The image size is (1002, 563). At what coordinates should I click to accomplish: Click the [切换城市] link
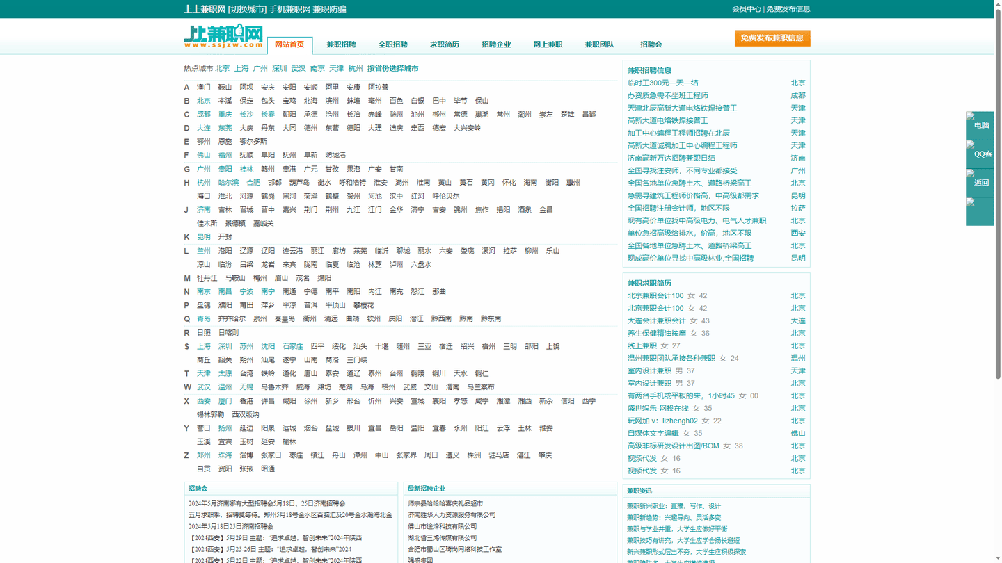click(x=247, y=9)
